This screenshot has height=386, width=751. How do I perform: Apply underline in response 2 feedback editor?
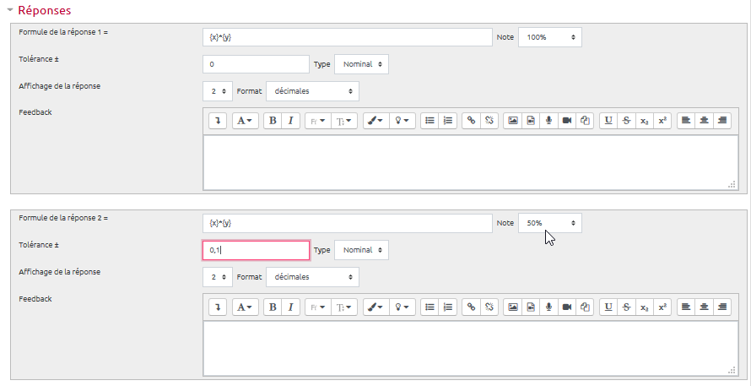(x=608, y=307)
